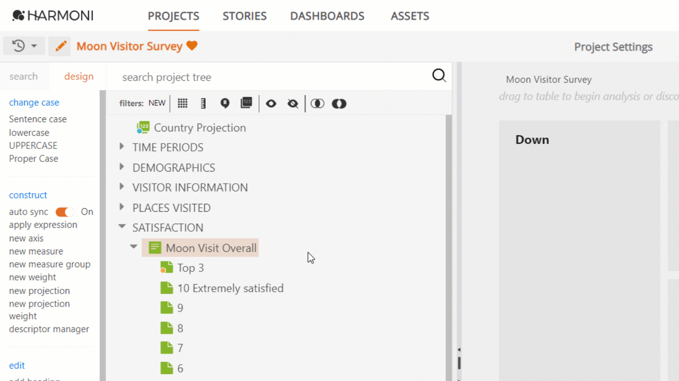The image size is (679, 381).
Task: Click new axis
Action: click(x=26, y=239)
